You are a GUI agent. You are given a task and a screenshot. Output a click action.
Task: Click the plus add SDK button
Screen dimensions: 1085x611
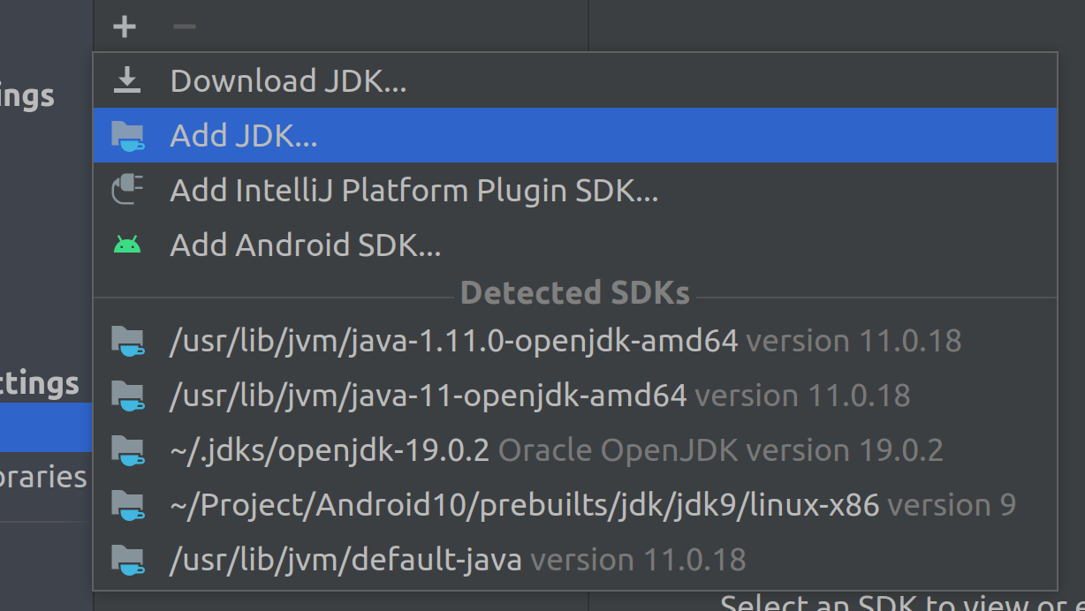pos(125,26)
